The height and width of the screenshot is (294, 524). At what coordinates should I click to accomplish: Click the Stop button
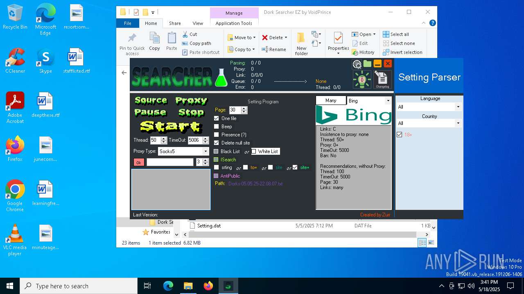pos(191,112)
